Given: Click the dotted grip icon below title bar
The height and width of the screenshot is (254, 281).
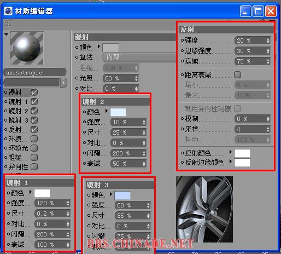Looking at the screenshot, I should (9, 24).
